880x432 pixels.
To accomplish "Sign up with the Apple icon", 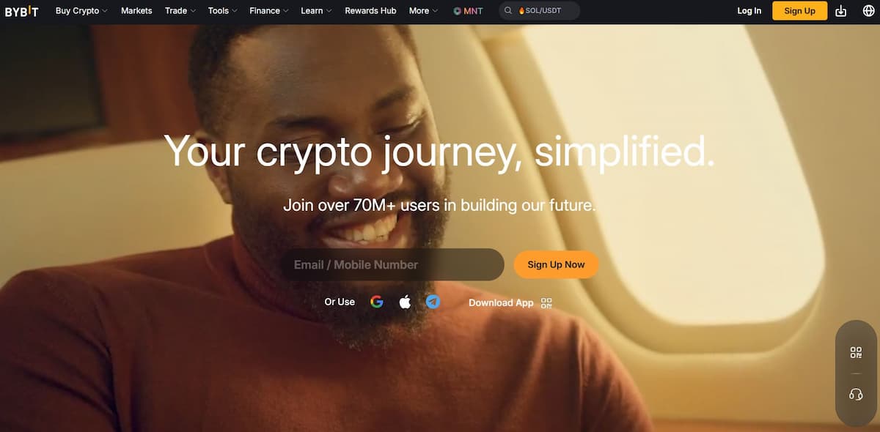I will click(405, 302).
